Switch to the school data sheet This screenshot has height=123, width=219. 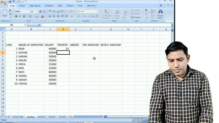18,117
